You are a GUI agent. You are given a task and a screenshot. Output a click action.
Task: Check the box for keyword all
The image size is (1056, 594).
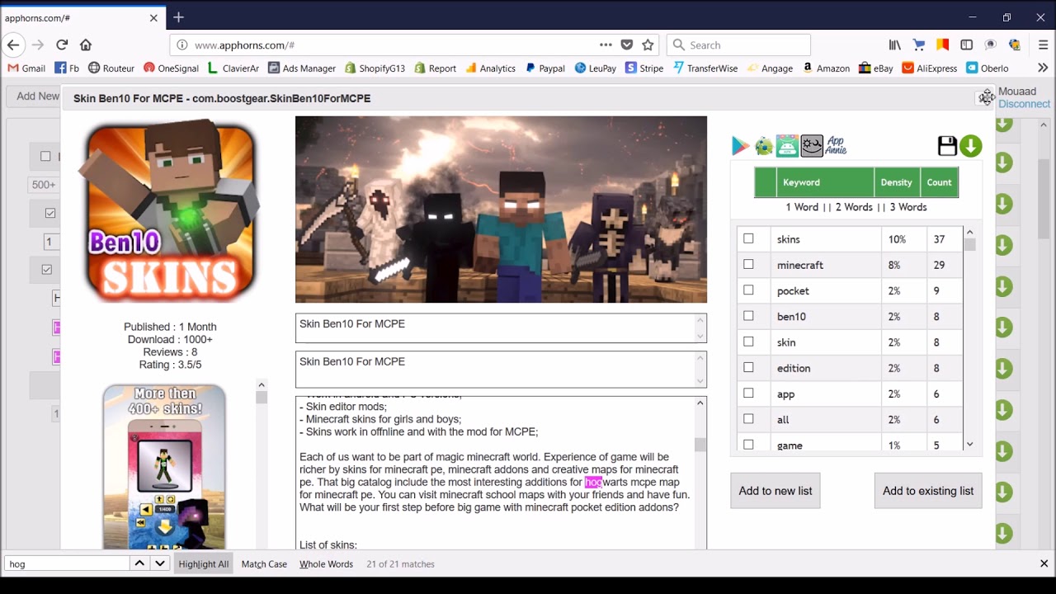(x=748, y=418)
